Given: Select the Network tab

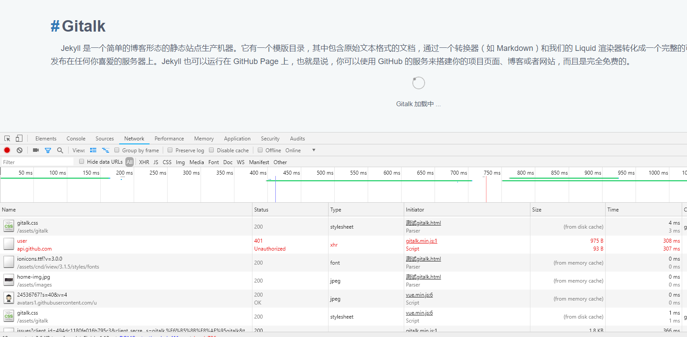Looking at the screenshot, I should [x=134, y=139].
